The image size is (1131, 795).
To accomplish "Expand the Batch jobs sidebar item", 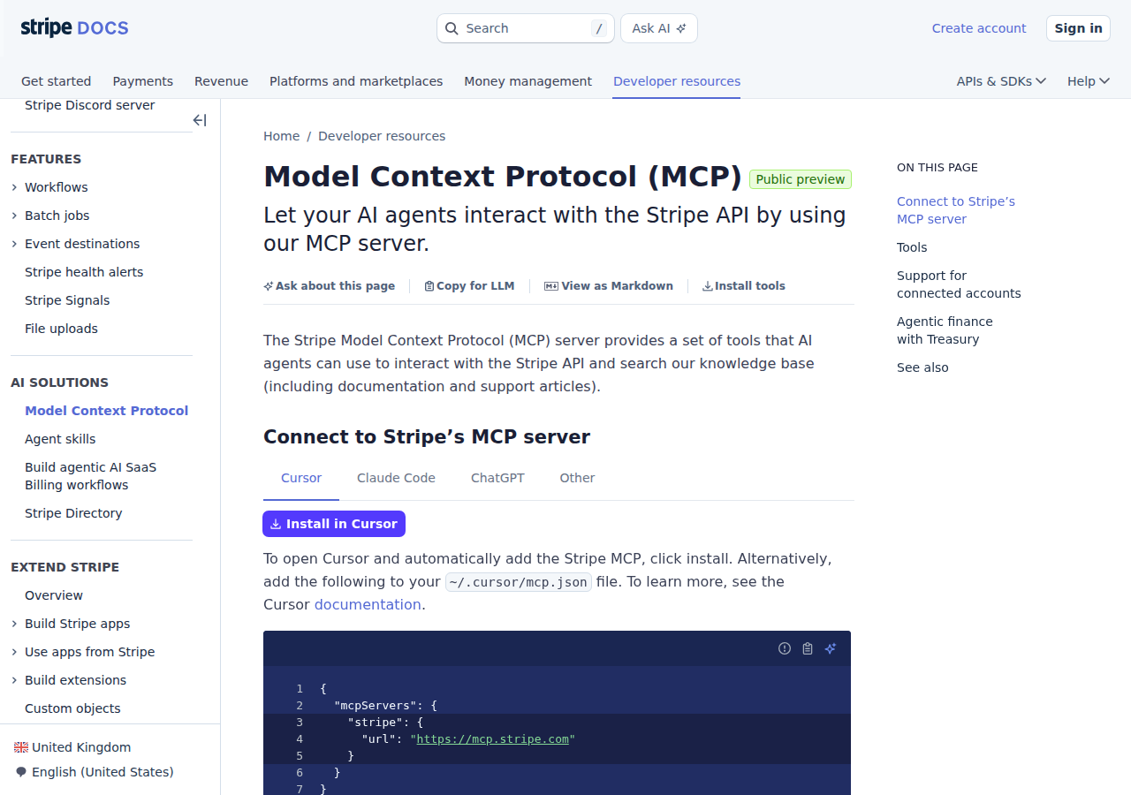I will [14, 216].
